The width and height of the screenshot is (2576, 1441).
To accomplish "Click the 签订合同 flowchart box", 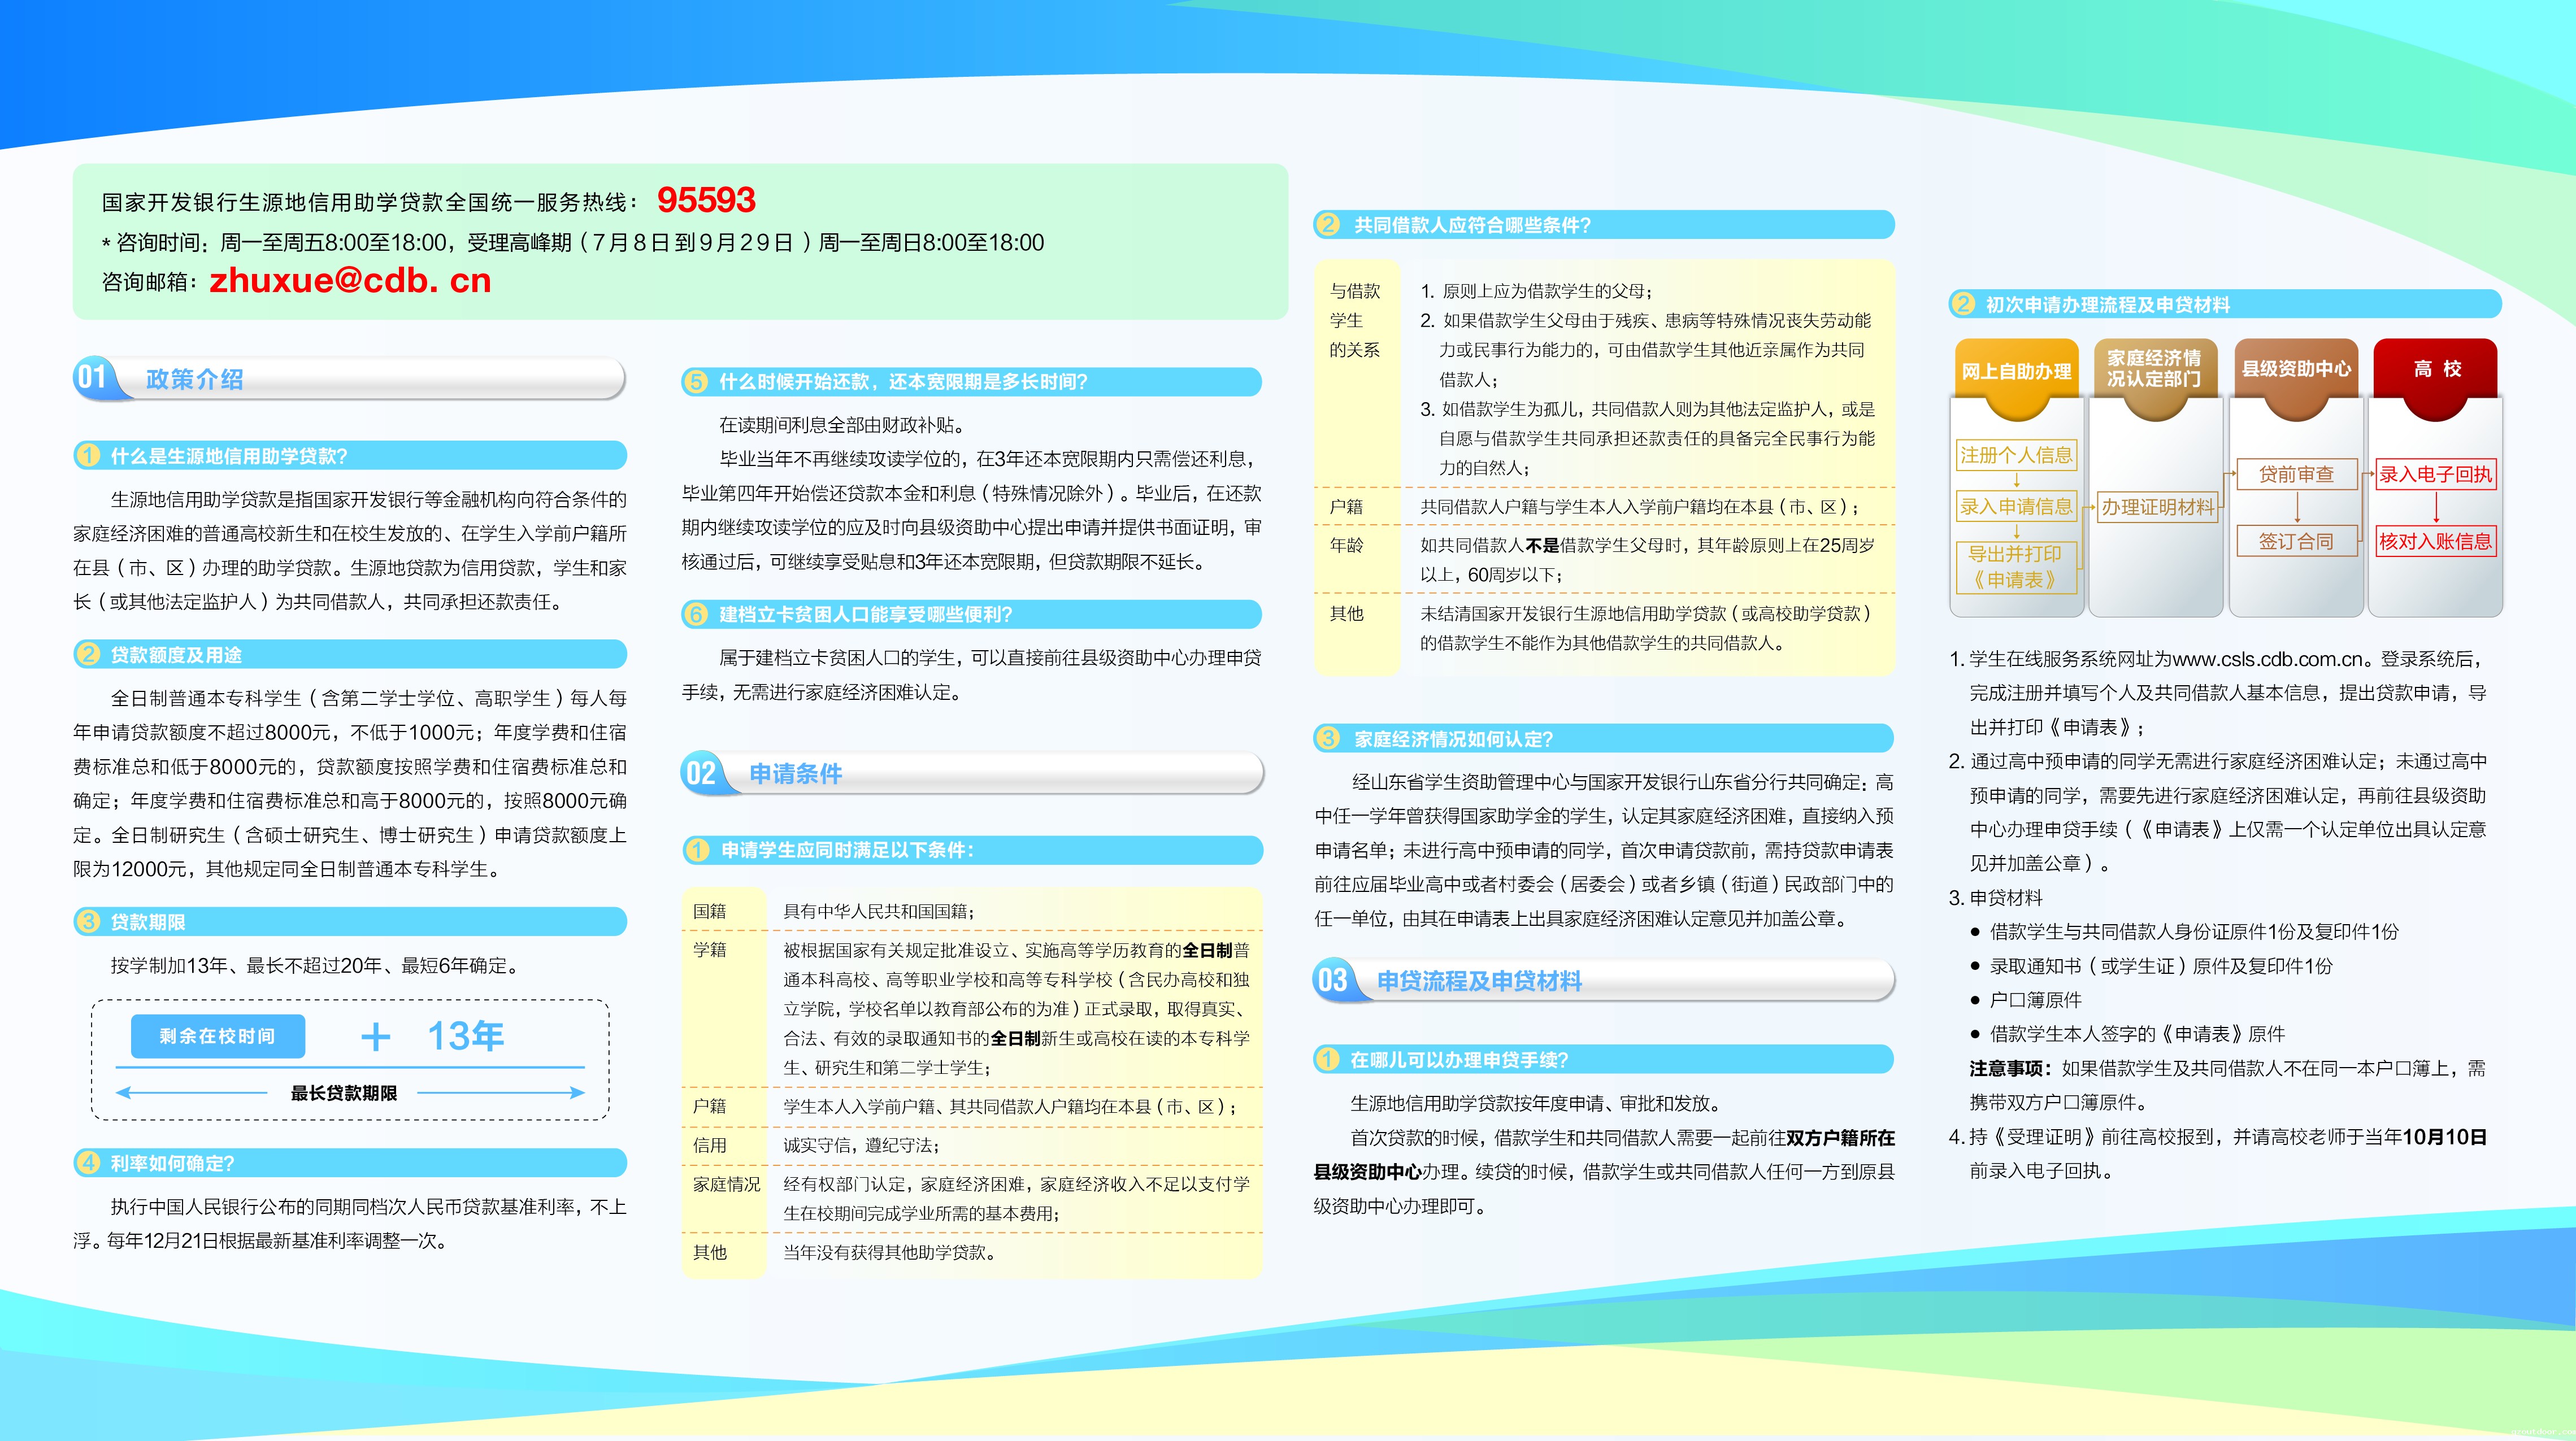I will pyautogui.click(x=2296, y=541).
